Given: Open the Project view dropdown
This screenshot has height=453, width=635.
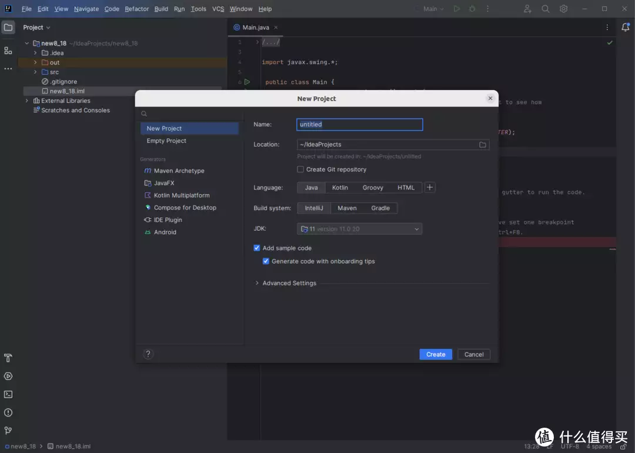Looking at the screenshot, I should 36,27.
